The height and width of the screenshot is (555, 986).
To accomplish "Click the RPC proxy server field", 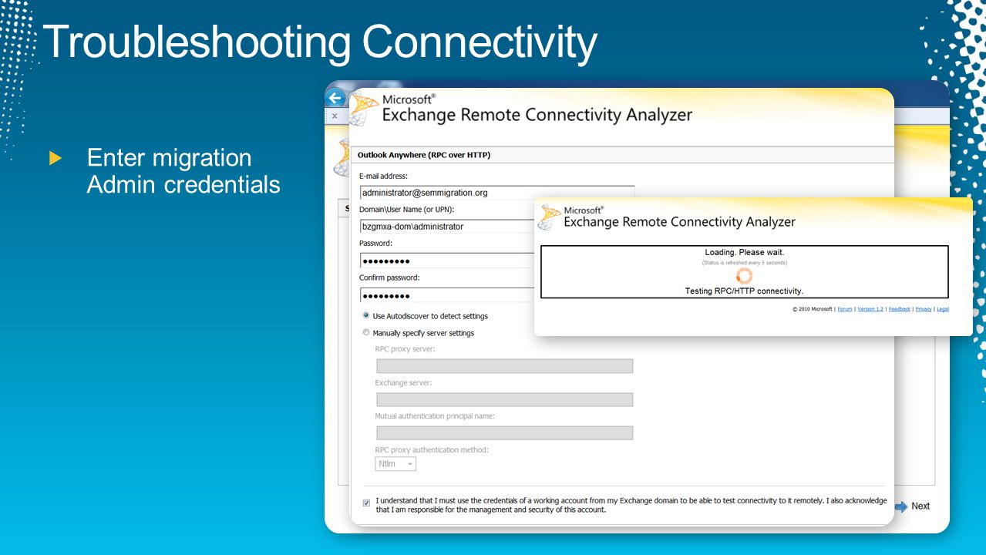I will point(504,366).
